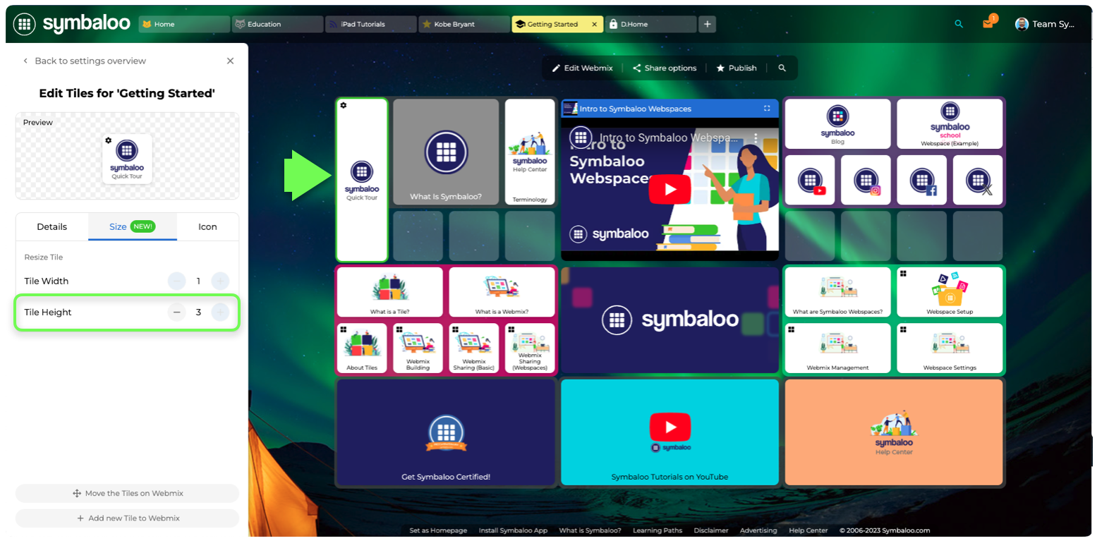
Task: Close the Getting Started tab
Action: click(x=594, y=24)
